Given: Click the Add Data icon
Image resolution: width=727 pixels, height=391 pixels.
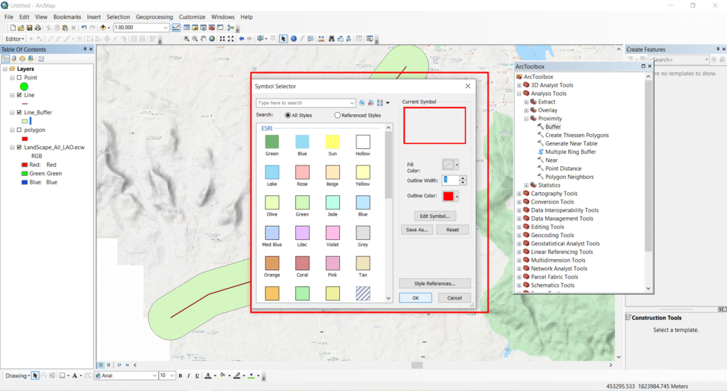Looking at the screenshot, I should tap(103, 28).
